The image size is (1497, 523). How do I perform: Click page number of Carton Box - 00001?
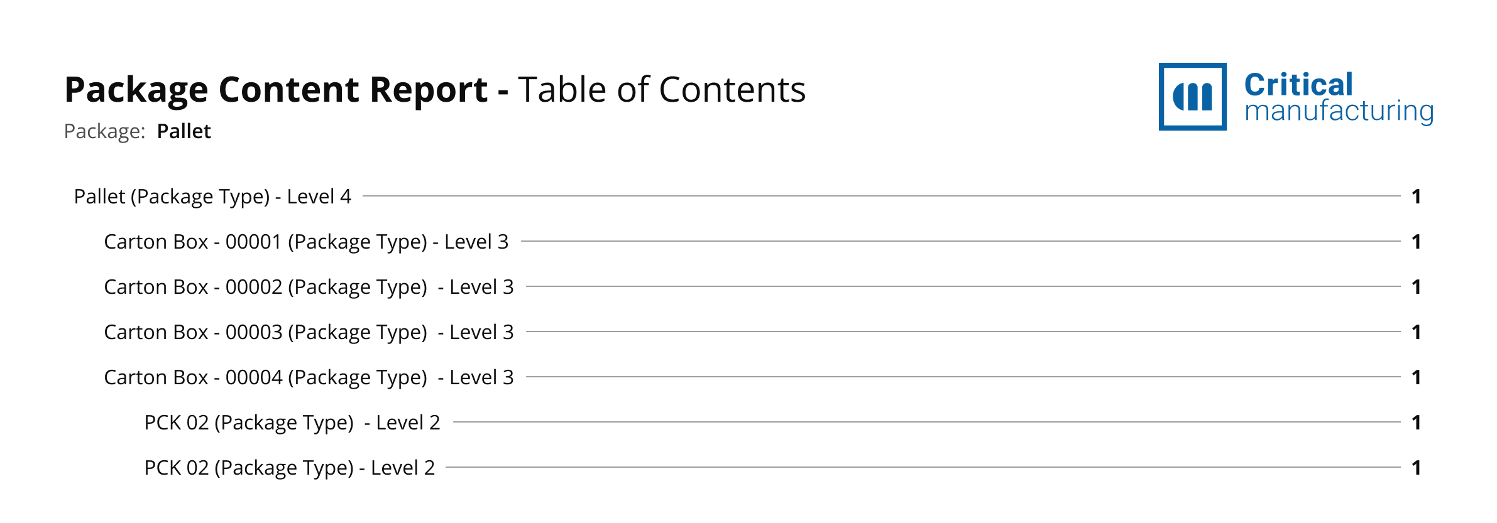point(1416,242)
